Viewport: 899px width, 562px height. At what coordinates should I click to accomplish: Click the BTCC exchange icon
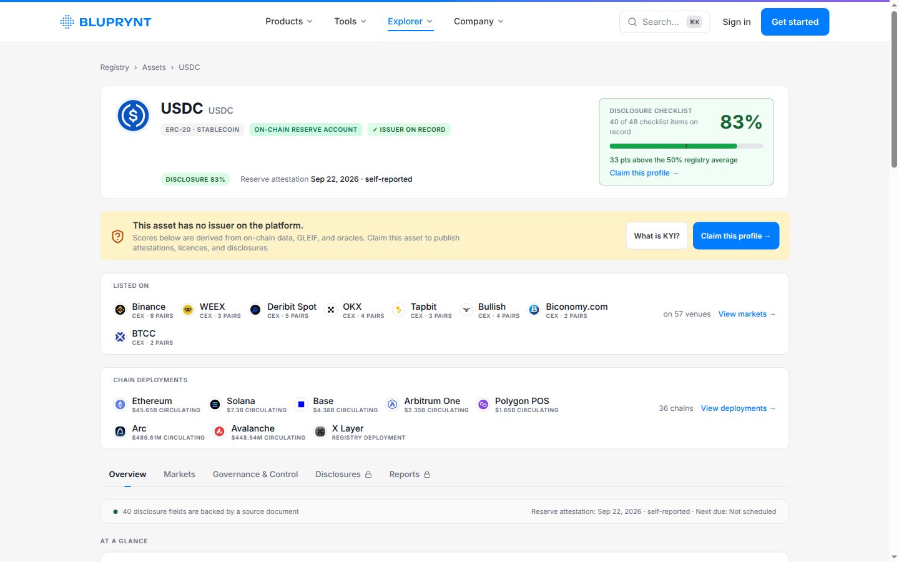(120, 337)
